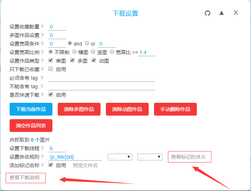
Task: Click the 只下载已收藏 help question mark
Action: pyautogui.click(x=42, y=69)
